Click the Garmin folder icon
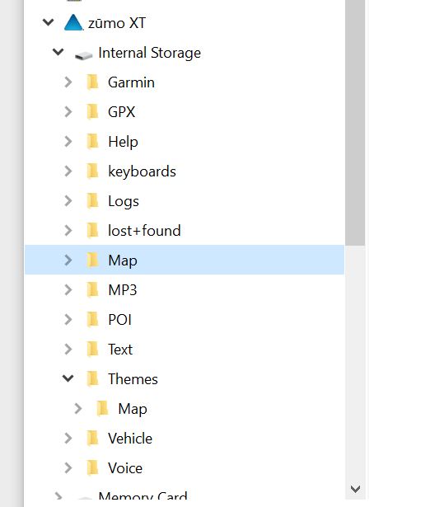The height and width of the screenshot is (507, 444). click(93, 82)
